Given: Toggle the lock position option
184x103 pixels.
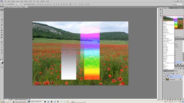Looking at the screenshot, I should pyautogui.click(x=171, y=74).
